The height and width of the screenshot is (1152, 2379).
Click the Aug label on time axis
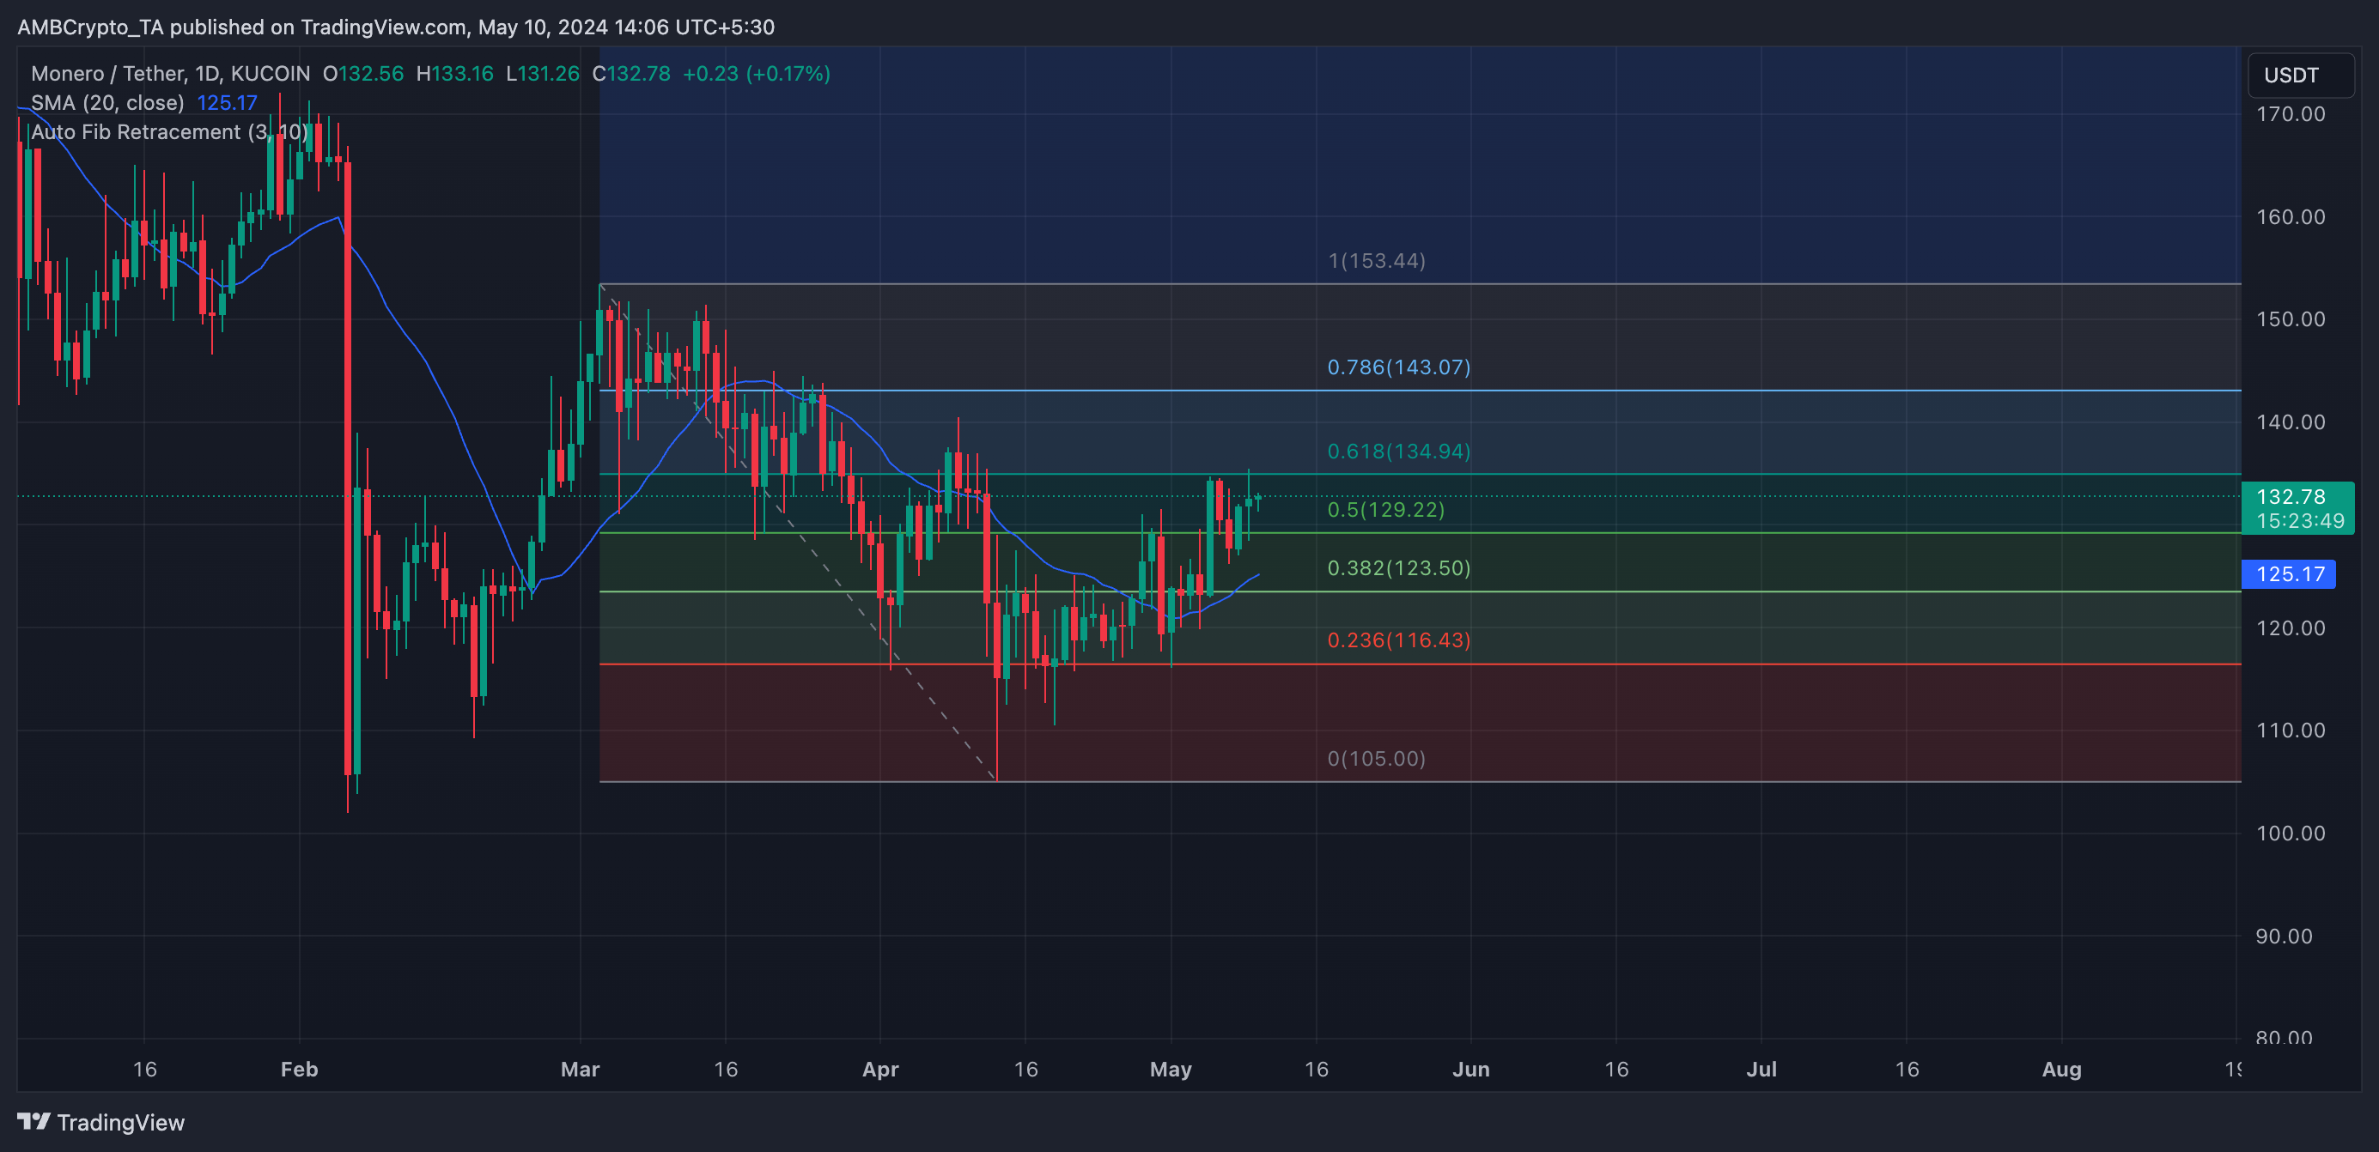pos(2061,1069)
